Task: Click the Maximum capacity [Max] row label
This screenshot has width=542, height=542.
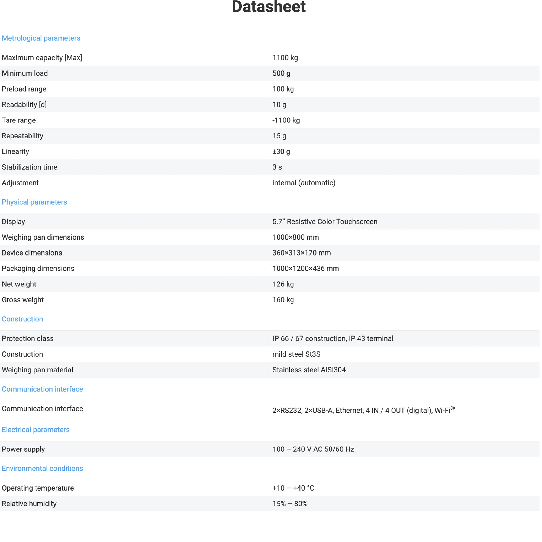Action: (x=42, y=58)
